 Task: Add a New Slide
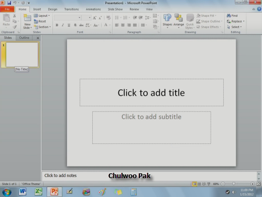coord(27,22)
